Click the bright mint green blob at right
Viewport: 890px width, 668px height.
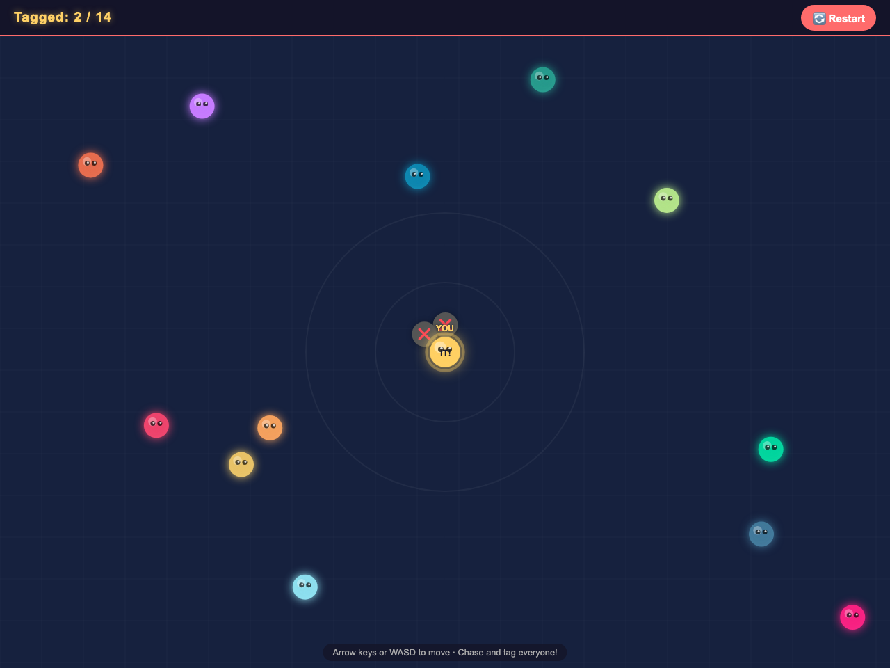[x=771, y=449]
